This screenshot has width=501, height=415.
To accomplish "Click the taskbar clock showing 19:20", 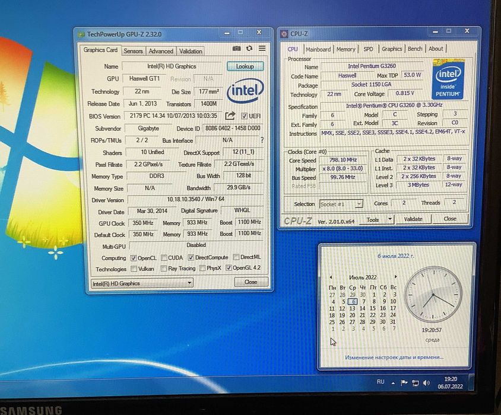I will (450, 382).
